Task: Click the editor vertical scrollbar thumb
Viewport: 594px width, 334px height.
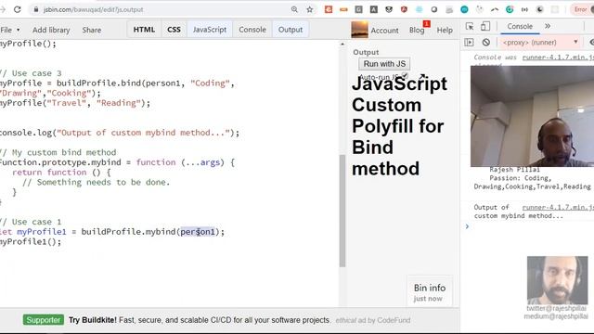Action: [342, 211]
